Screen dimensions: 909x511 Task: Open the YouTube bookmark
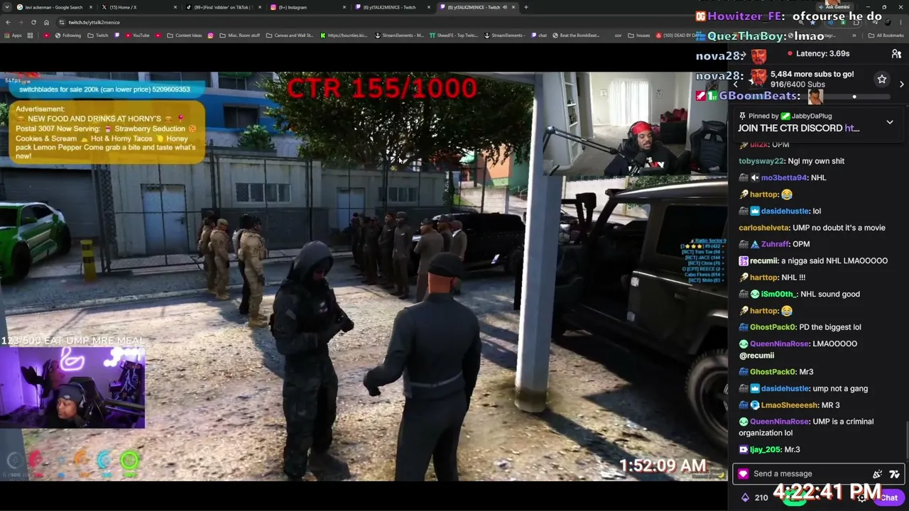(137, 35)
